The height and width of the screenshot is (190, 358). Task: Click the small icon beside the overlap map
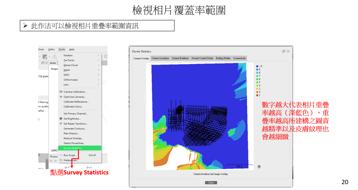tap(259, 167)
